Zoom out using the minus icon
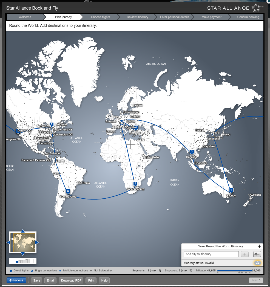The image size is (270, 287). pos(12,261)
